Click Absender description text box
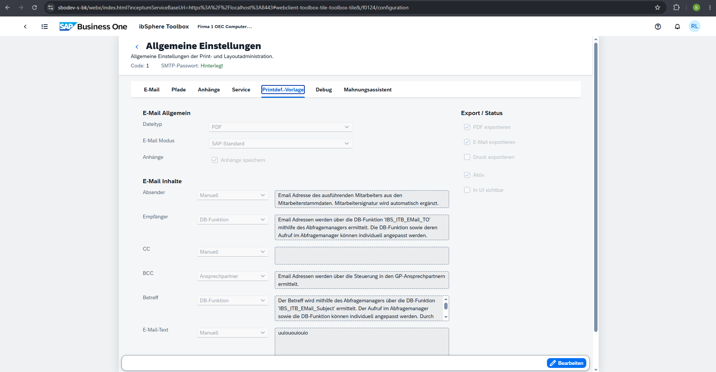 coord(362,199)
